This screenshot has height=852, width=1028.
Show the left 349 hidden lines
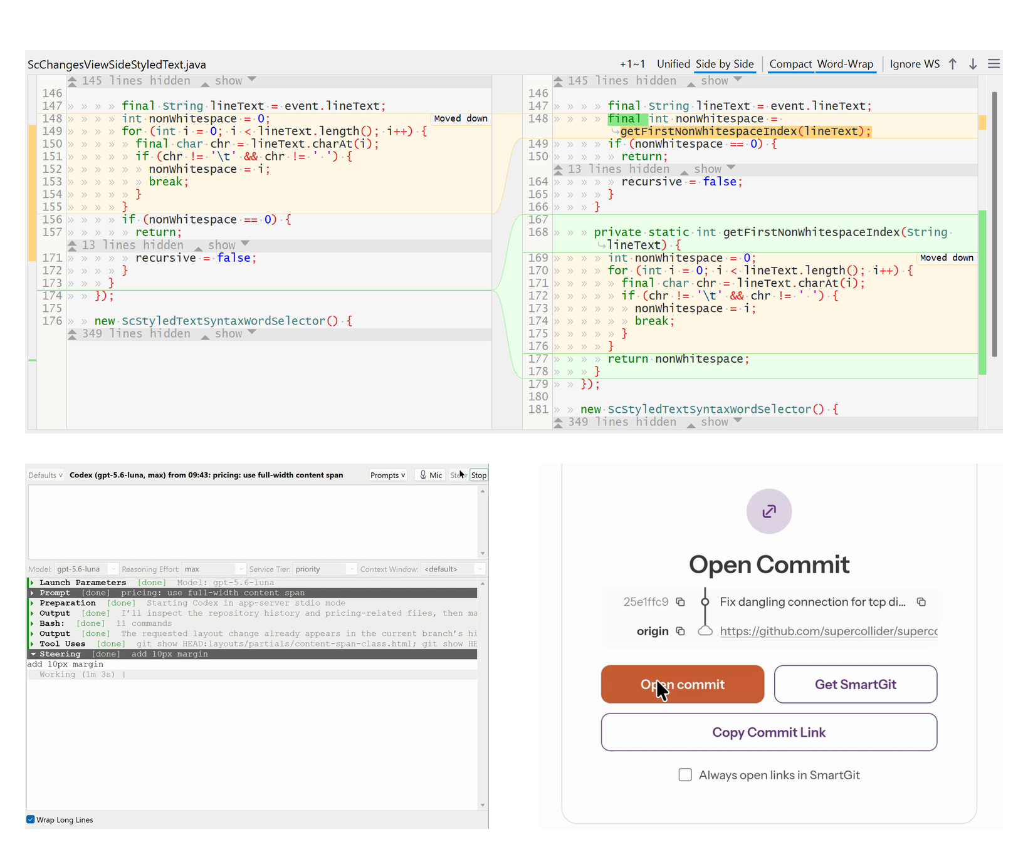pos(229,334)
